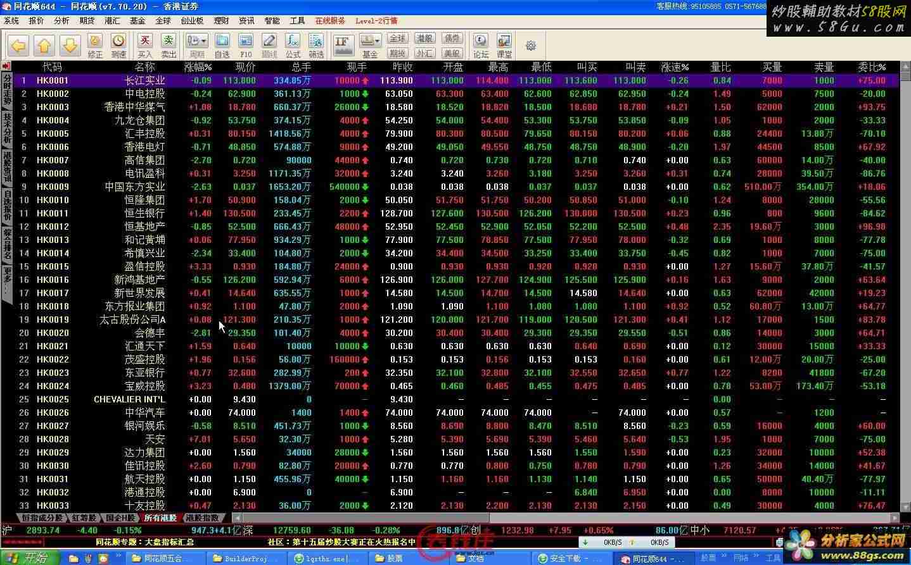Sort by the 委比% column header
911x565 pixels.
tap(871, 66)
